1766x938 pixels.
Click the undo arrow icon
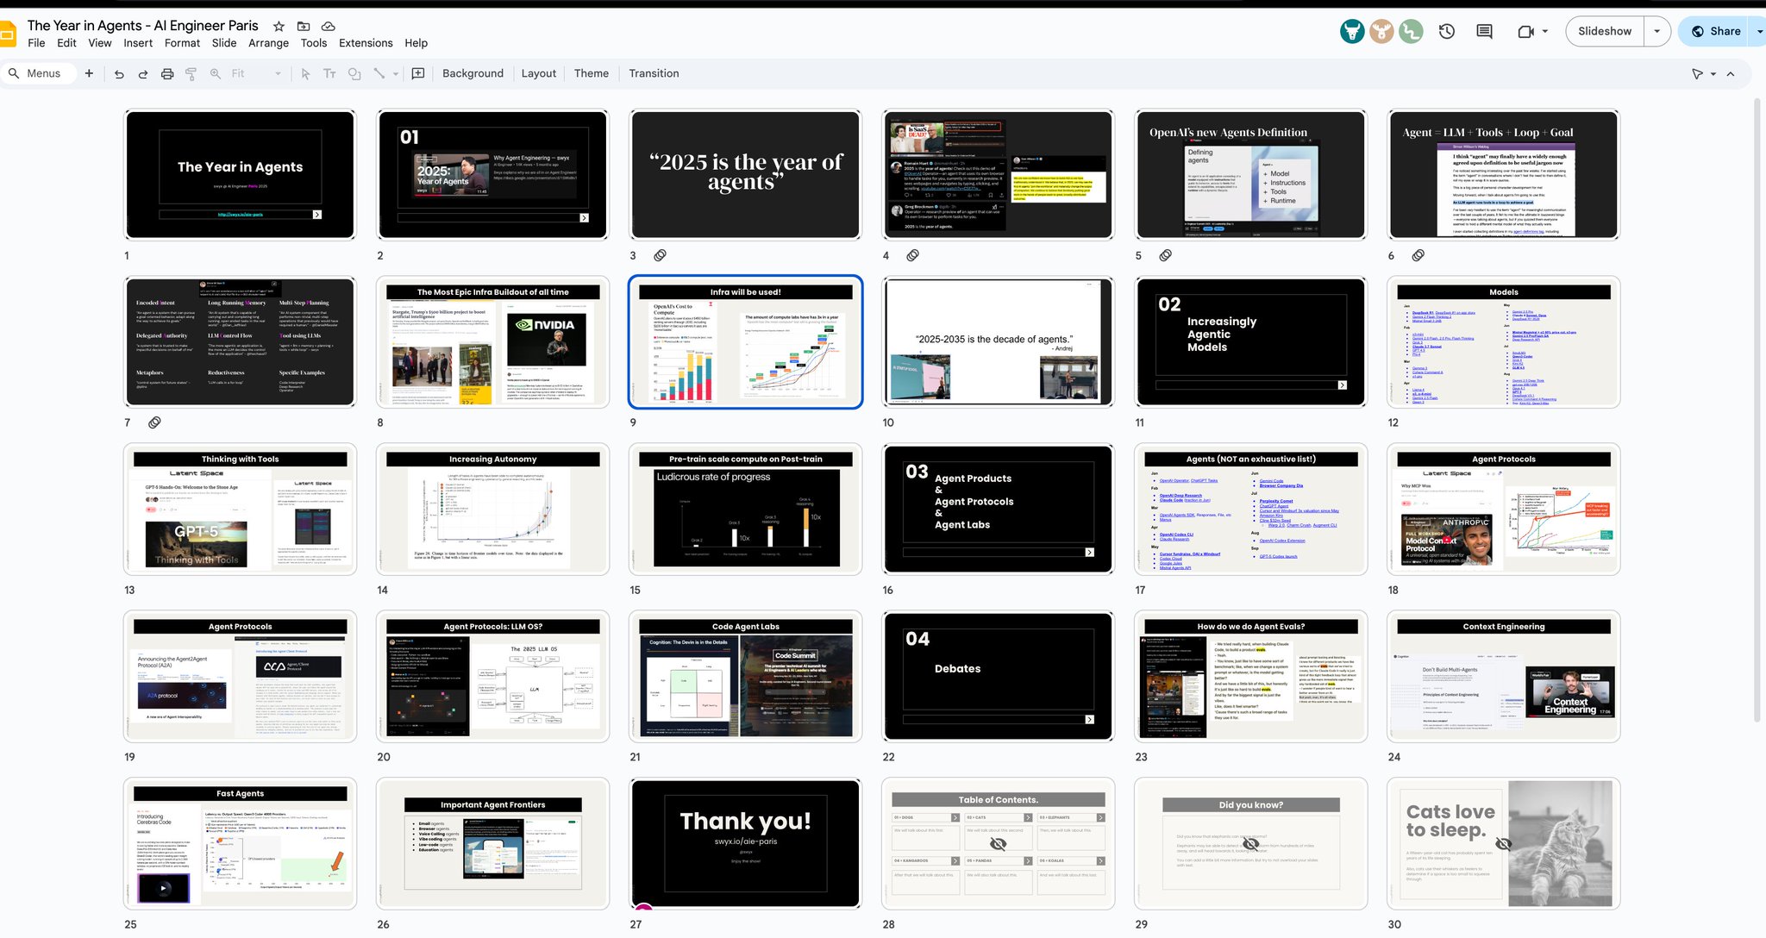[119, 73]
